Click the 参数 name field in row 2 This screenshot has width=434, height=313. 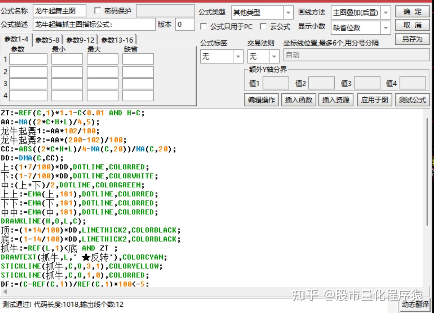click(28, 72)
